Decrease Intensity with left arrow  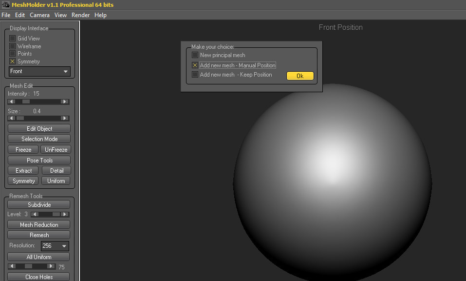pos(12,101)
